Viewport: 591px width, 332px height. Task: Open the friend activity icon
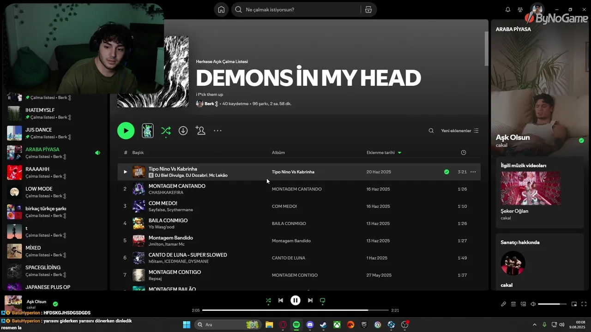(520, 10)
